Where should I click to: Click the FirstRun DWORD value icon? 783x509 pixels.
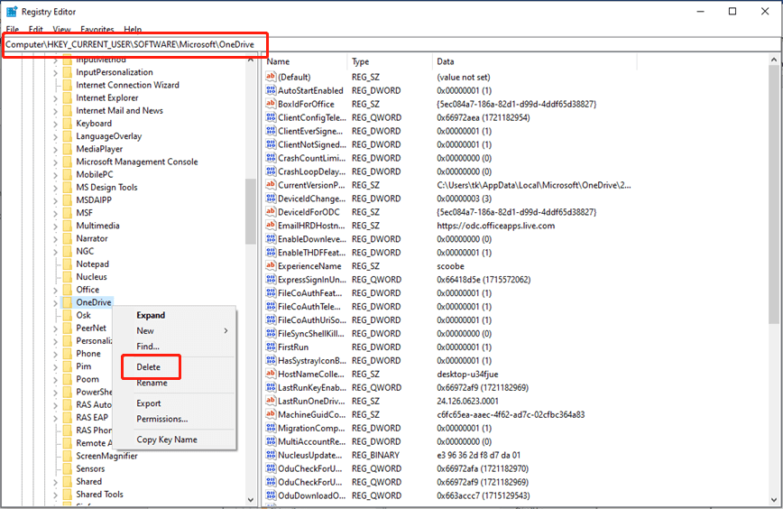click(271, 347)
